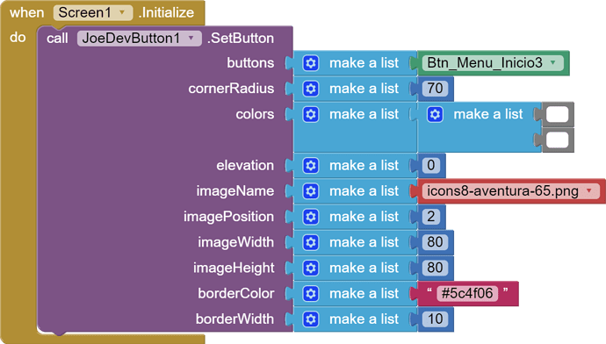Select the .SetButton call block label

pos(241,39)
